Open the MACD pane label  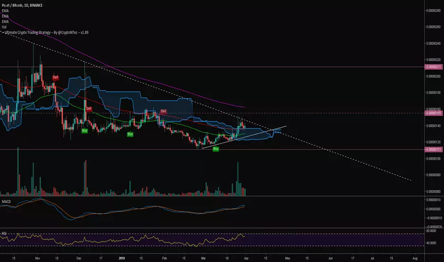7,202
